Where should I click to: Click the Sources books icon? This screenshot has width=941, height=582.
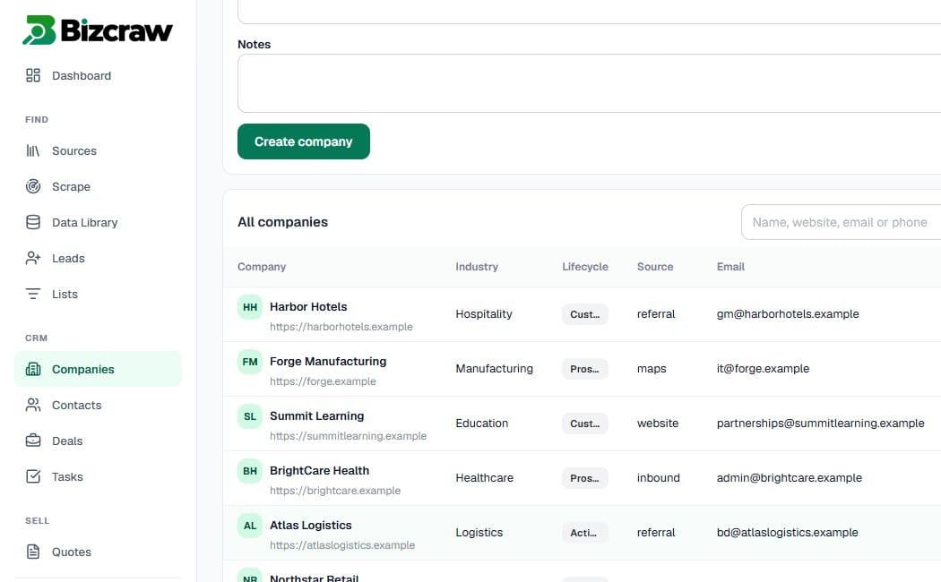(33, 150)
